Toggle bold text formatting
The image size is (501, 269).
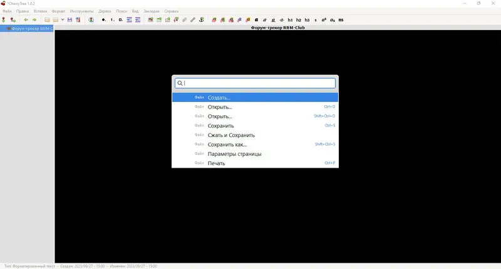(x=256, y=20)
